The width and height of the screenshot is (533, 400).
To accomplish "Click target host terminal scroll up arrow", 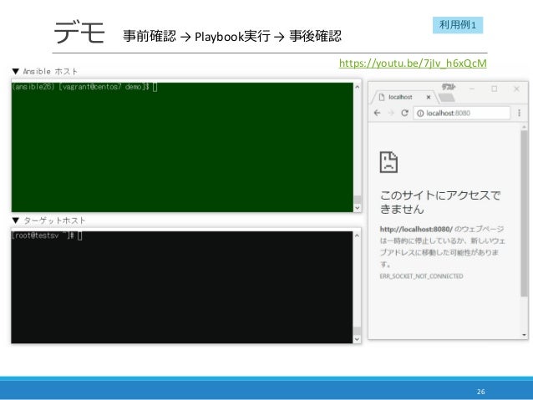I will [357, 235].
